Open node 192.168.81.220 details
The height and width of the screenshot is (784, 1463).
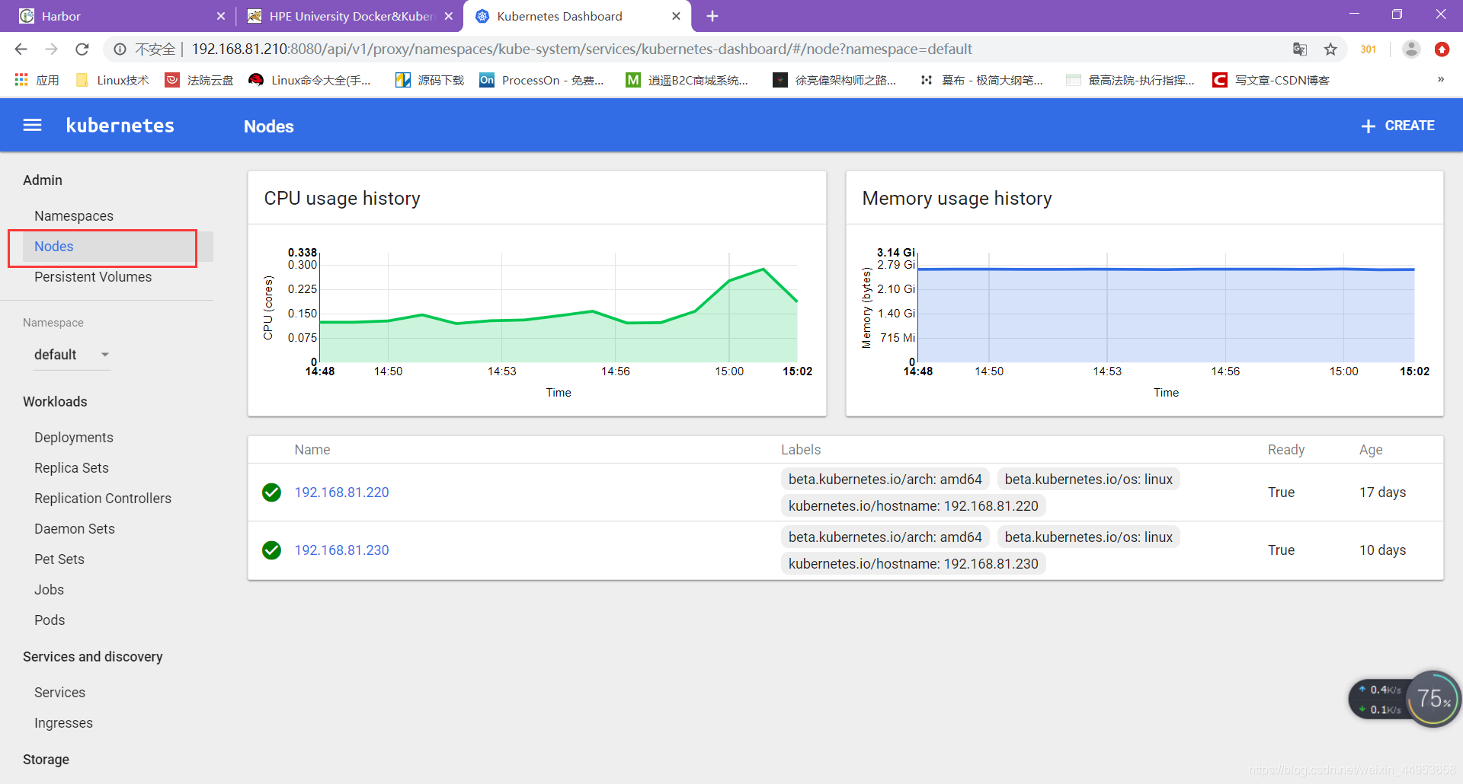click(x=341, y=492)
